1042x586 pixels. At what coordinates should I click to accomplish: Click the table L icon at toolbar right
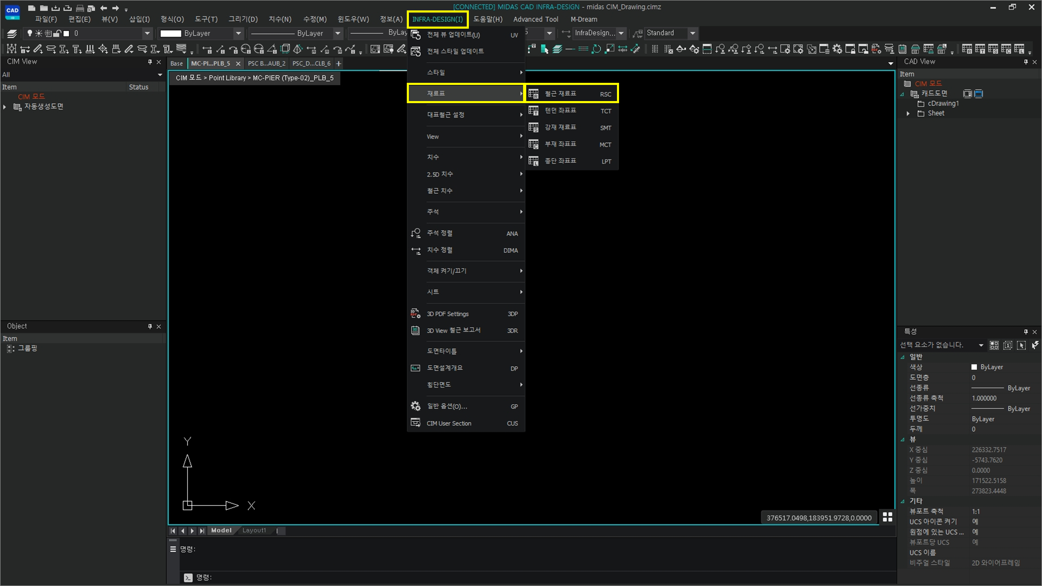pyautogui.click(x=1019, y=49)
